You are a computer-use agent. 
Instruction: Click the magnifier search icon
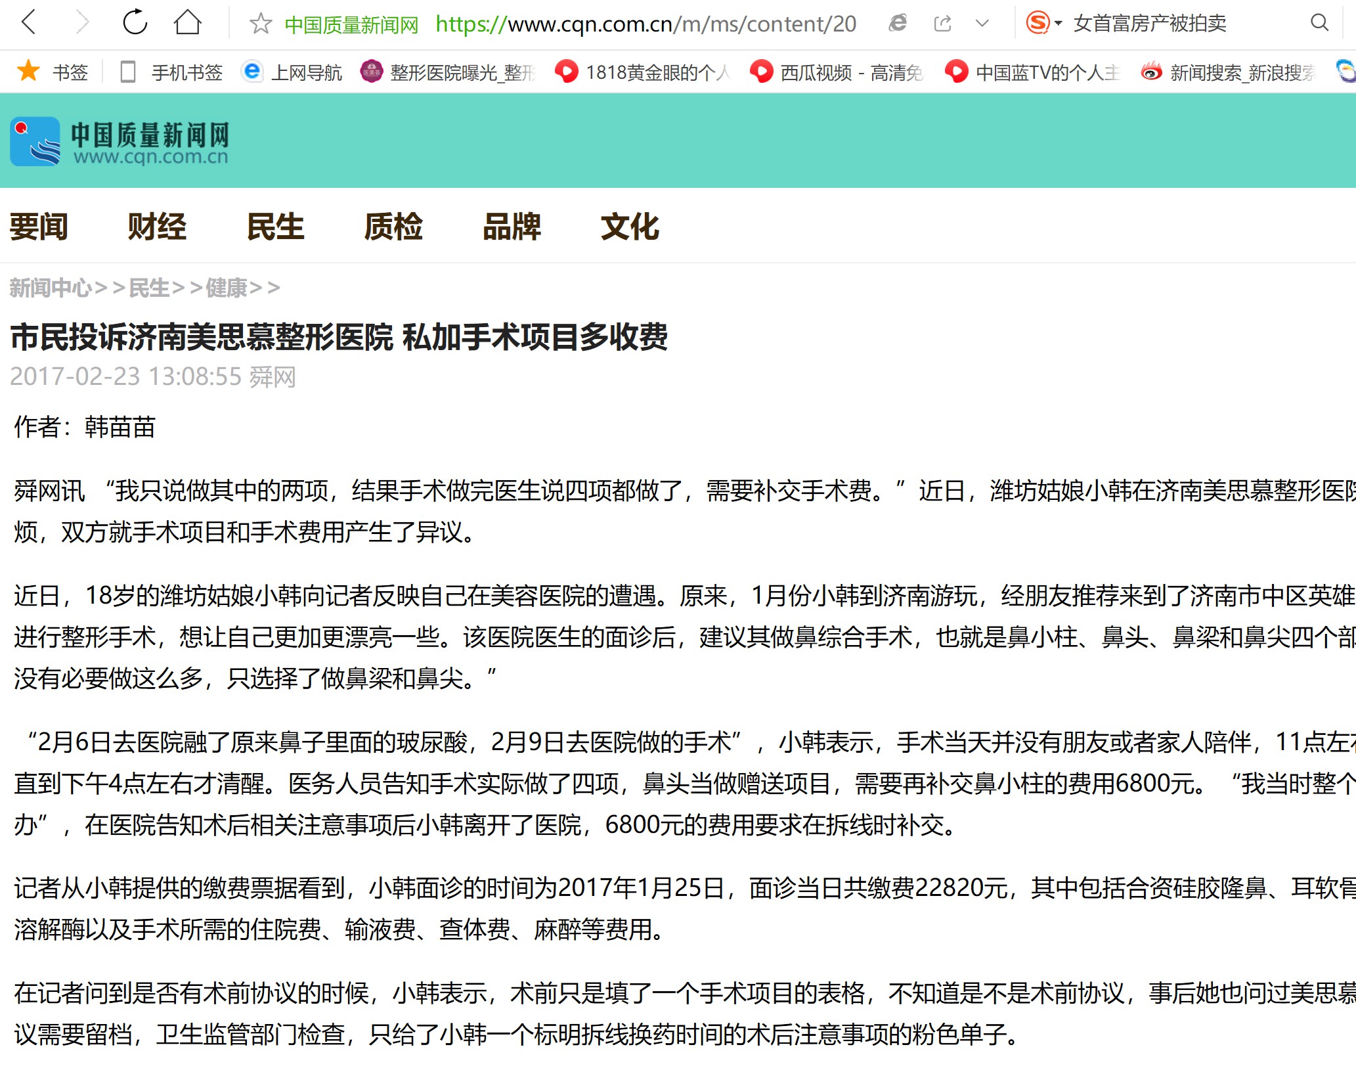tap(1319, 23)
